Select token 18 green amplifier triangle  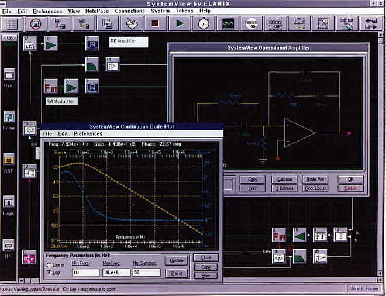[x=51, y=44]
